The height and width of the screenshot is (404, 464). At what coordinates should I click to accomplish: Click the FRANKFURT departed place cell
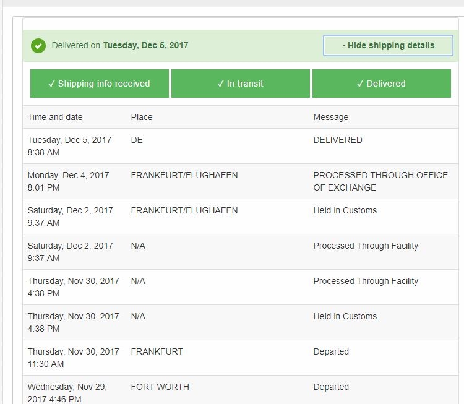click(x=157, y=351)
